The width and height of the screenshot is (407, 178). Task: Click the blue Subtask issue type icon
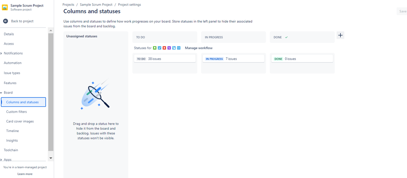click(174, 48)
